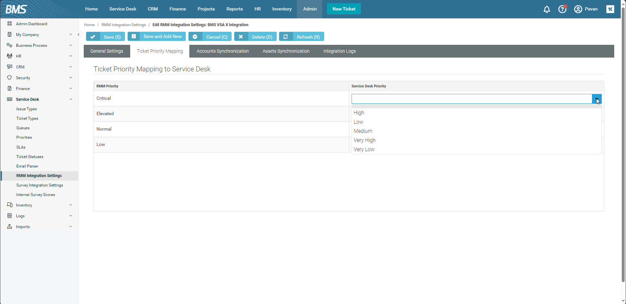Click the Kaseya logo icon in header
626x304 pixels.
coord(610,9)
